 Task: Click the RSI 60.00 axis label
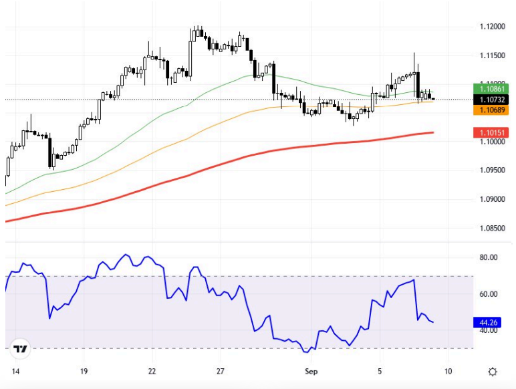[x=489, y=294]
